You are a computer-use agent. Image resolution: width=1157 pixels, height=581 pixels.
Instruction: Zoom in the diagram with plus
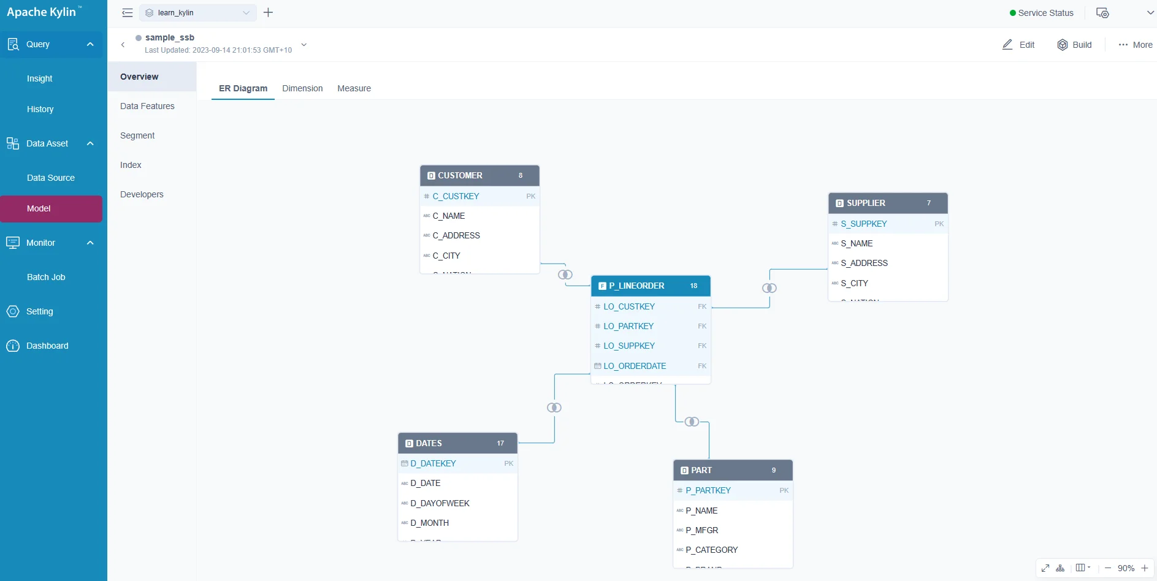(x=1145, y=568)
